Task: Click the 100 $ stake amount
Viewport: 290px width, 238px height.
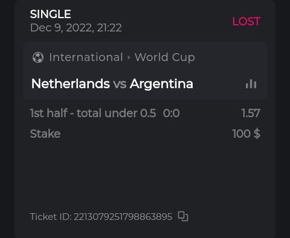Action: point(246,133)
